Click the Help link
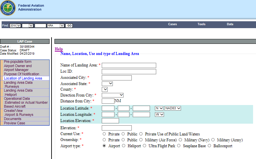This screenshot has height=159, width=256. click(x=59, y=49)
